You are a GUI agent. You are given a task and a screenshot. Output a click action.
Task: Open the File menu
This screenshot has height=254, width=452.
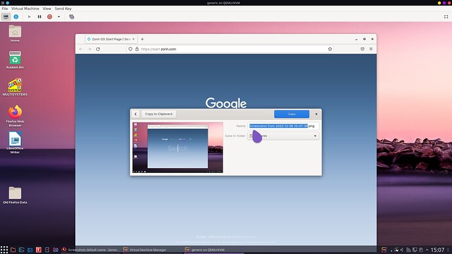(5, 9)
